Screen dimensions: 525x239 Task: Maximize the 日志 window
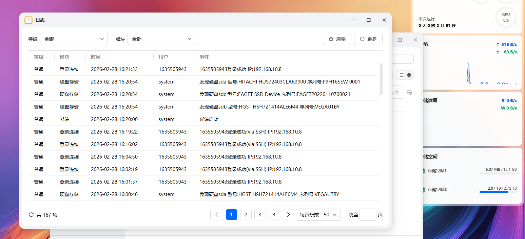tap(369, 20)
